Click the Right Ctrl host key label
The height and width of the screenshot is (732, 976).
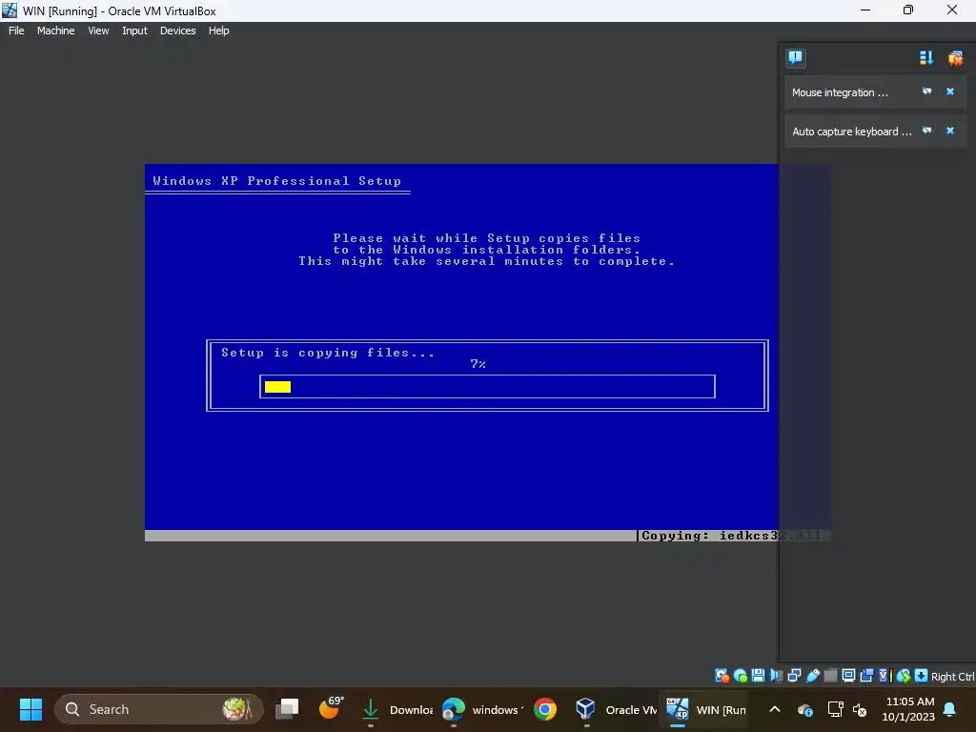coord(953,677)
